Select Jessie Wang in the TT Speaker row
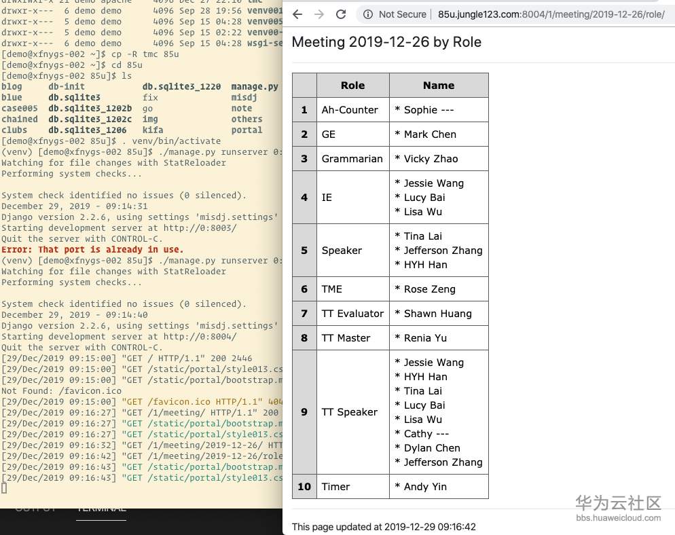The image size is (675, 535). point(434,363)
